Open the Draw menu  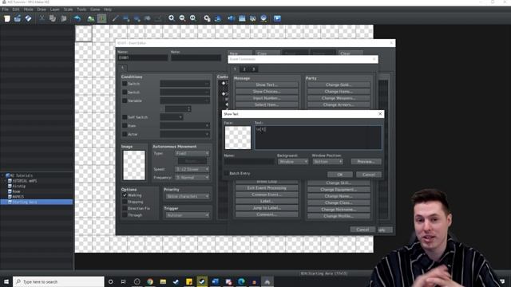(x=42, y=10)
